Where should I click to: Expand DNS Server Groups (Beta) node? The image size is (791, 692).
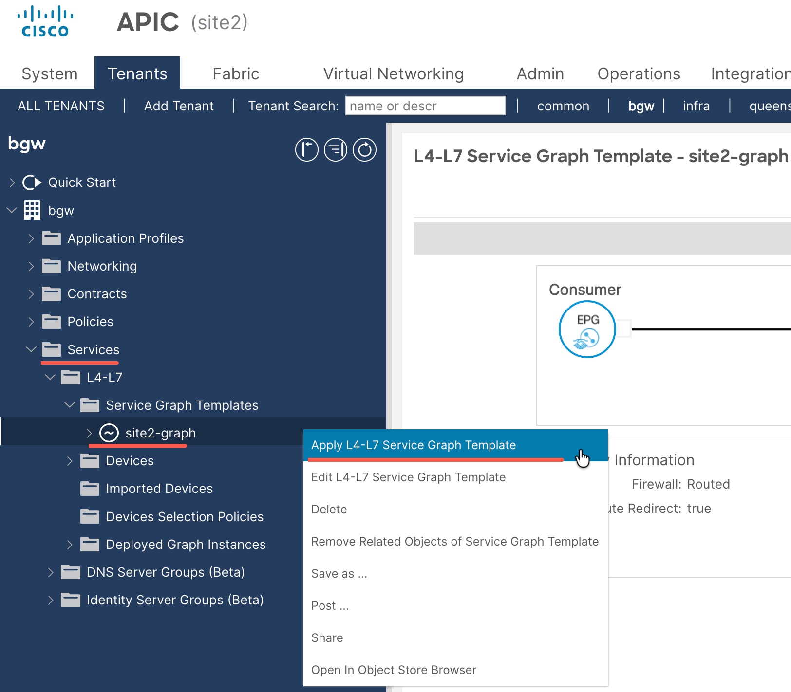pyautogui.click(x=51, y=572)
